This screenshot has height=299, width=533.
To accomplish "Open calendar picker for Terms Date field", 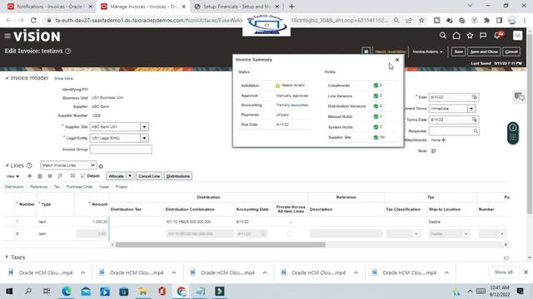I will 475,120.
